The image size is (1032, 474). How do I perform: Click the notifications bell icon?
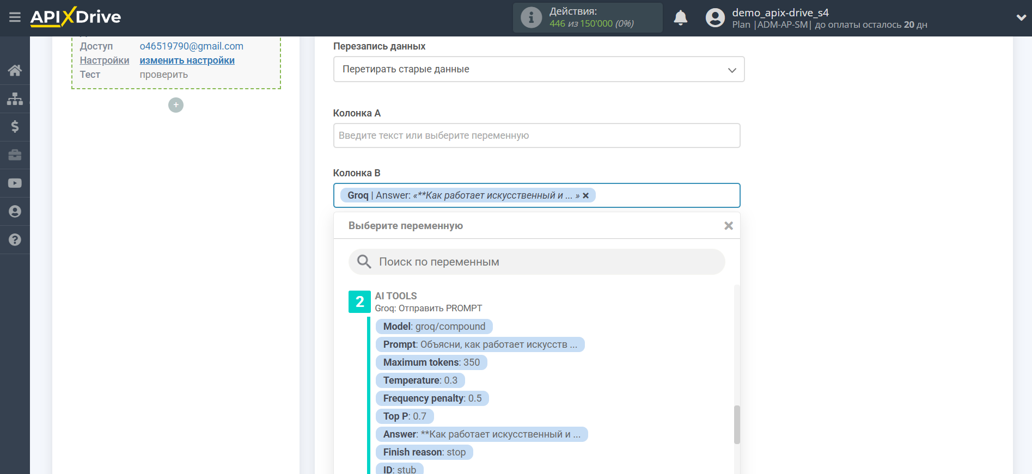[680, 18]
